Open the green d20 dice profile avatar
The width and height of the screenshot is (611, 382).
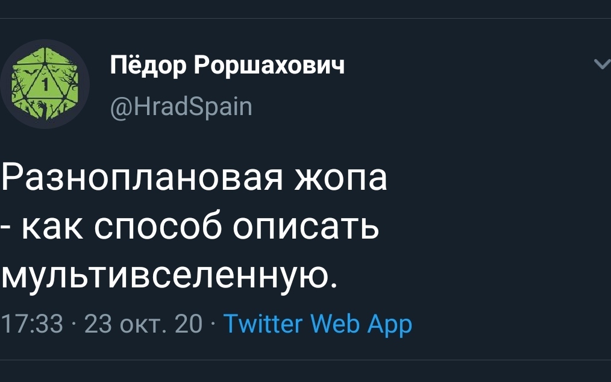click(x=45, y=84)
